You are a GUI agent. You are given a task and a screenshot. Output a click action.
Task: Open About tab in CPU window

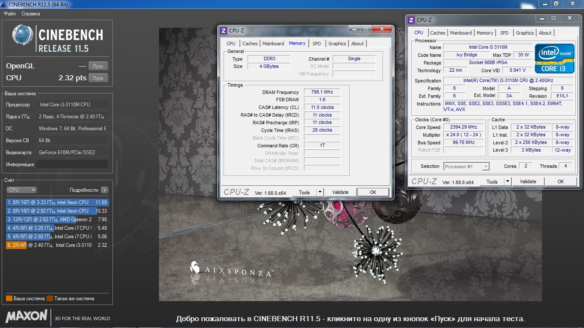(545, 33)
